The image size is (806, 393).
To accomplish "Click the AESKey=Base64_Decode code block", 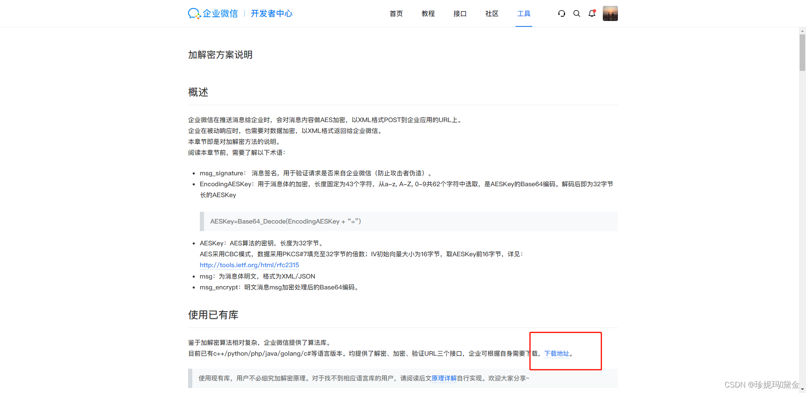I will click(x=285, y=221).
